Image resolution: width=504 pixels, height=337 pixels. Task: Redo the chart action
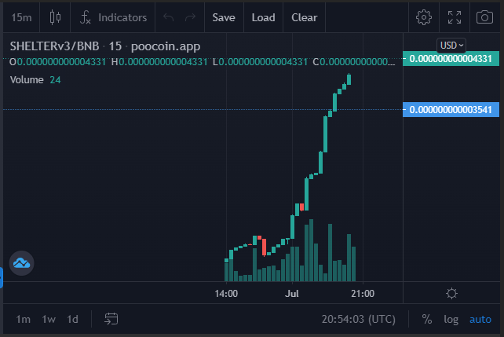[x=190, y=17]
